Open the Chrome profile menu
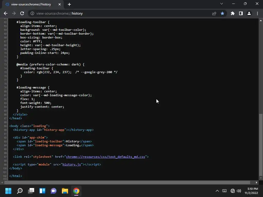This screenshot has width=263, height=197. tap(249, 13)
